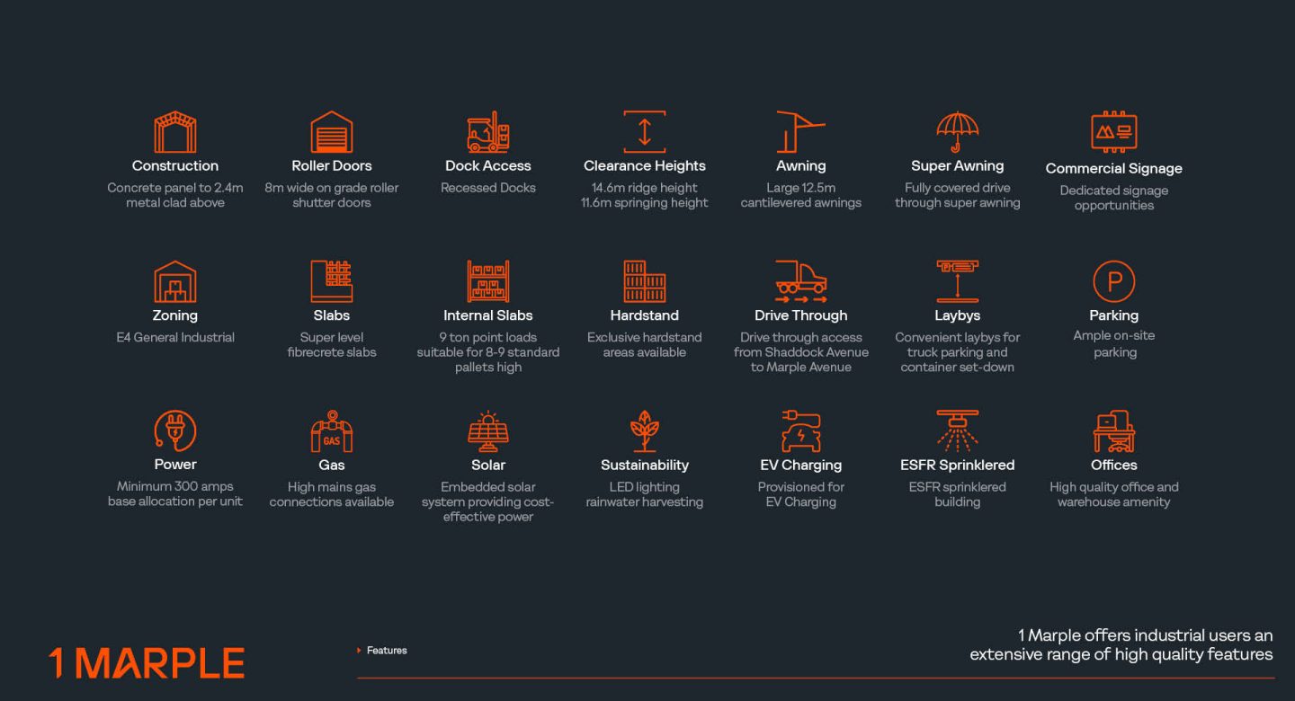This screenshot has height=701, width=1295.
Task: Select "Ample on-site parking" text
Action: point(1114,344)
